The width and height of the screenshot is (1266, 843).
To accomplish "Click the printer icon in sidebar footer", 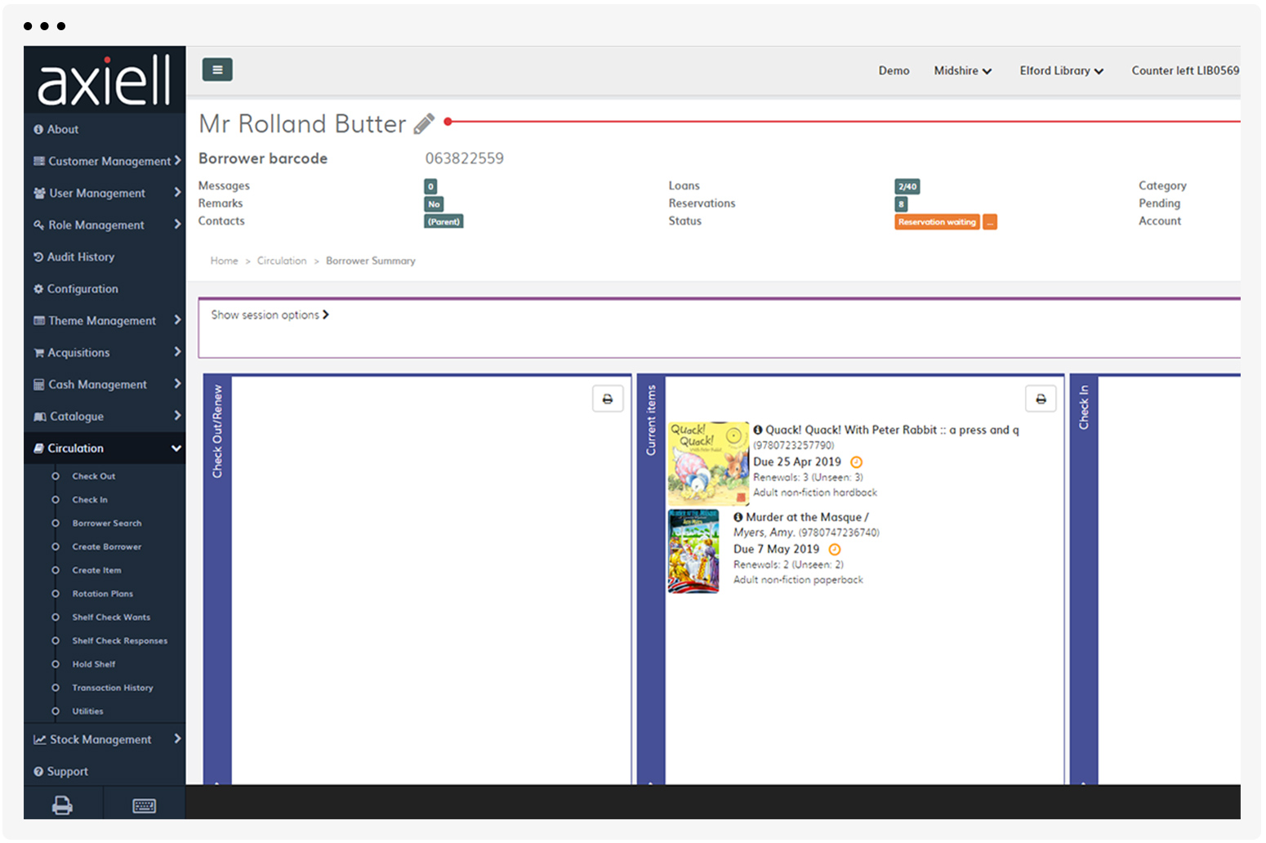I will coord(63,805).
